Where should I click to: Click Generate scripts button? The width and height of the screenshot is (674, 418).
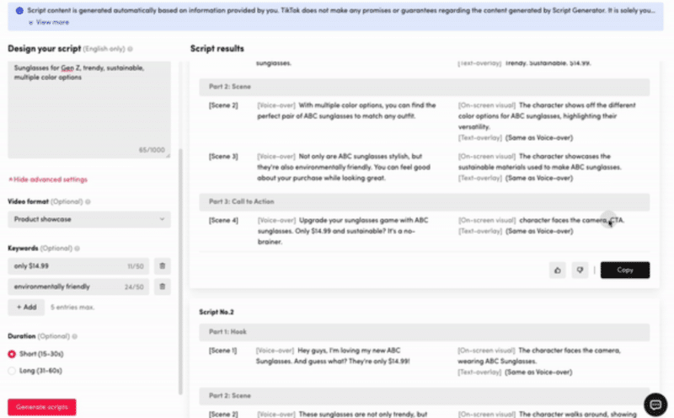pyautogui.click(x=41, y=407)
